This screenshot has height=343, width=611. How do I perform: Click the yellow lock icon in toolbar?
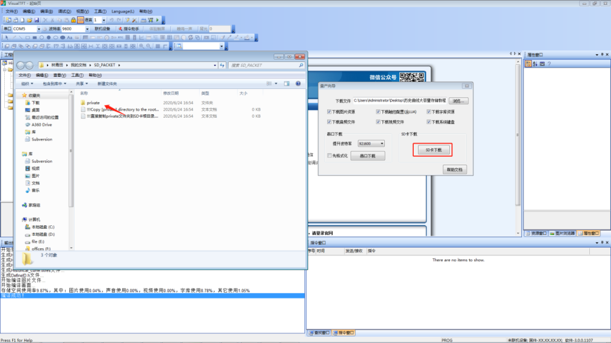click(73, 20)
